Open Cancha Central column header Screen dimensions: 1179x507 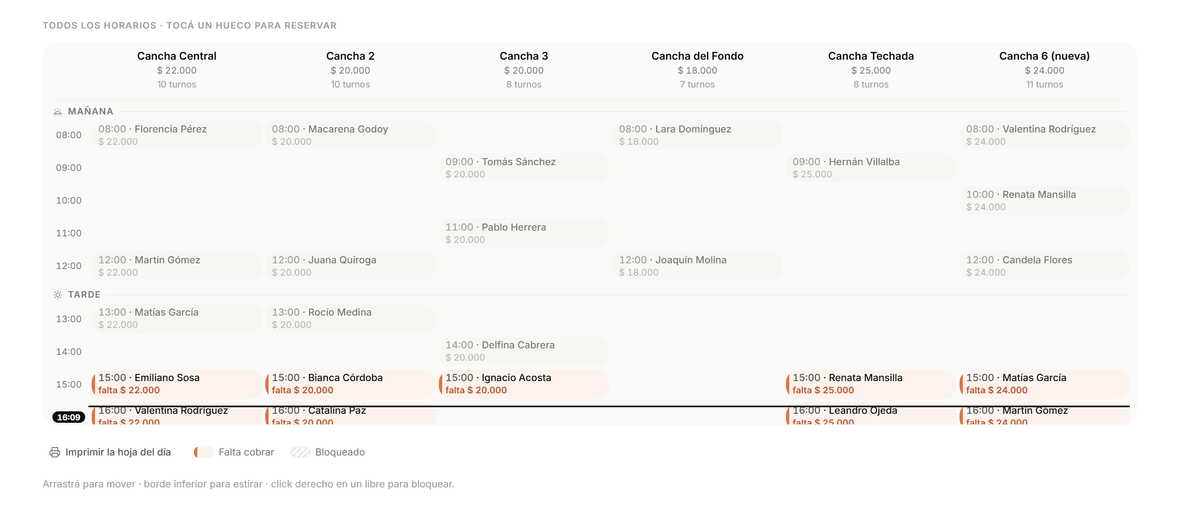[177, 70]
